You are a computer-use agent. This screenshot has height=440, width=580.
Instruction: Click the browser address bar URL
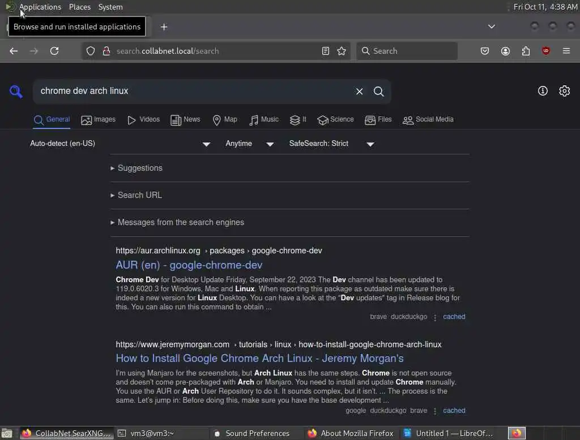point(168,51)
